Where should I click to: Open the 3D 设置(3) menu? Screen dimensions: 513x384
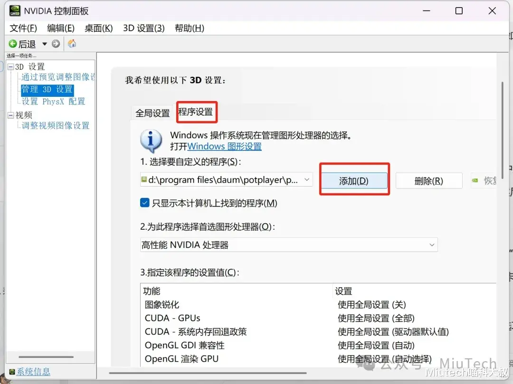pyautogui.click(x=144, y=28)
